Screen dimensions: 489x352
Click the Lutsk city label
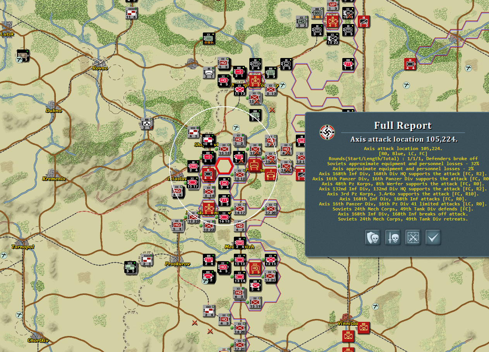7,34
